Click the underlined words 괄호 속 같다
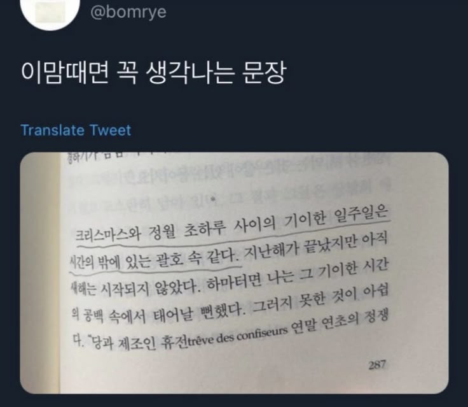 coord(196,259)
